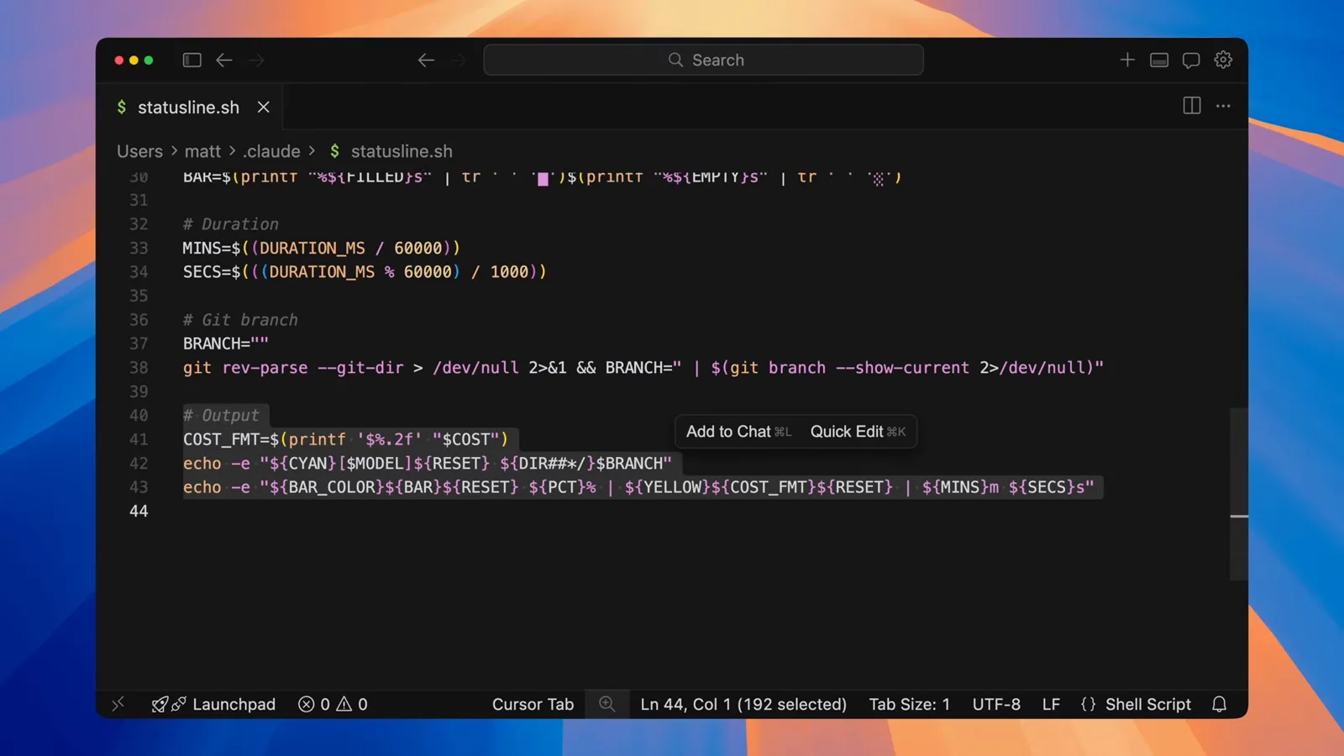Close the statusline.sh tab
The width and height of the screenshot is (1344, 756).
coord(264,107)
